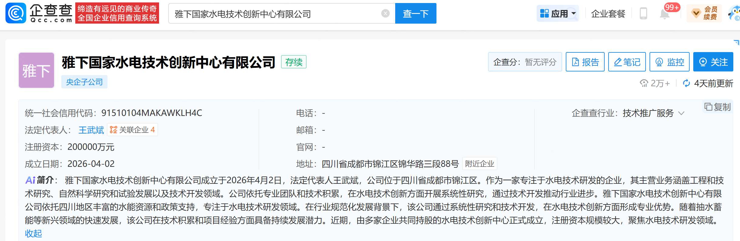Copy company info with 复制

(x=718, y=107)
